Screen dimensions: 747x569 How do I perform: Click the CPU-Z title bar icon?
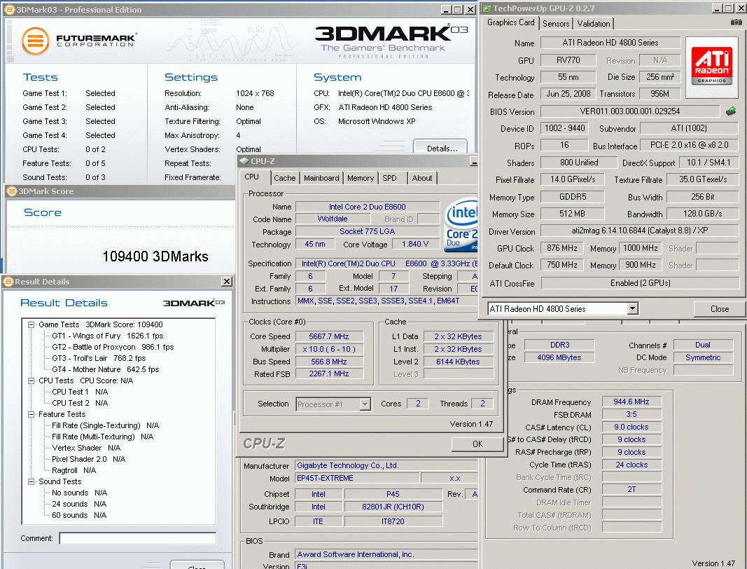(x=244, y=161)
